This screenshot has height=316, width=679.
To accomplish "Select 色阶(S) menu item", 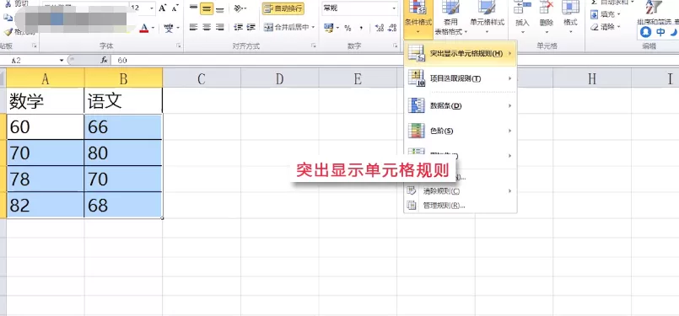I will point(461,131).
